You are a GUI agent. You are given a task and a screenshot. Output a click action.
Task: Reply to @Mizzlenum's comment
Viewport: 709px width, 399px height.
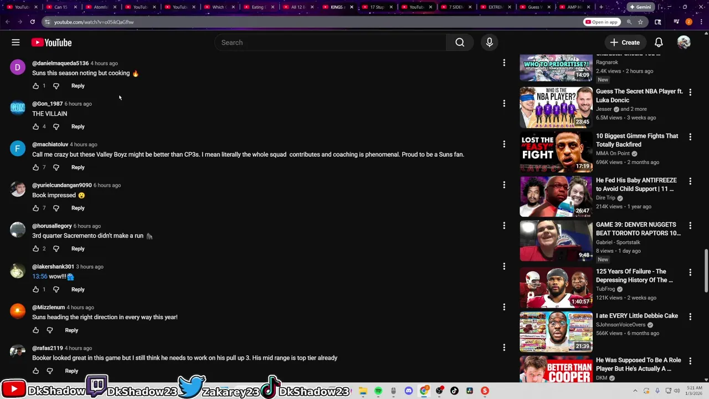coord(71,330)
